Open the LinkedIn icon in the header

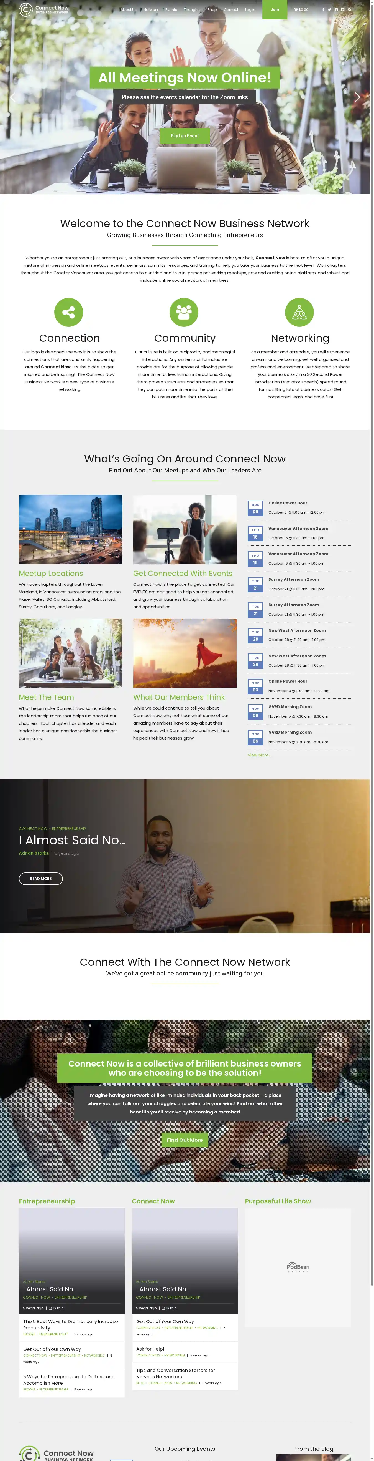coord(342,10)
